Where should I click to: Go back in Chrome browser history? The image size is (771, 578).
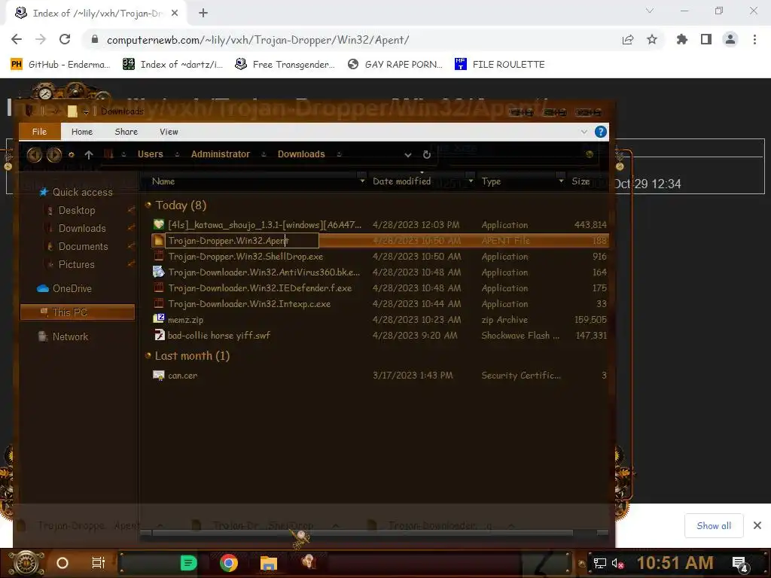(17, 39)
